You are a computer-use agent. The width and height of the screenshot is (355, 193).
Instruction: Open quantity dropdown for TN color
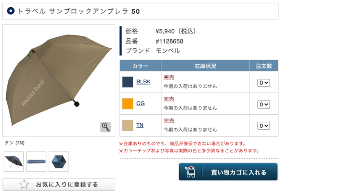264,126
